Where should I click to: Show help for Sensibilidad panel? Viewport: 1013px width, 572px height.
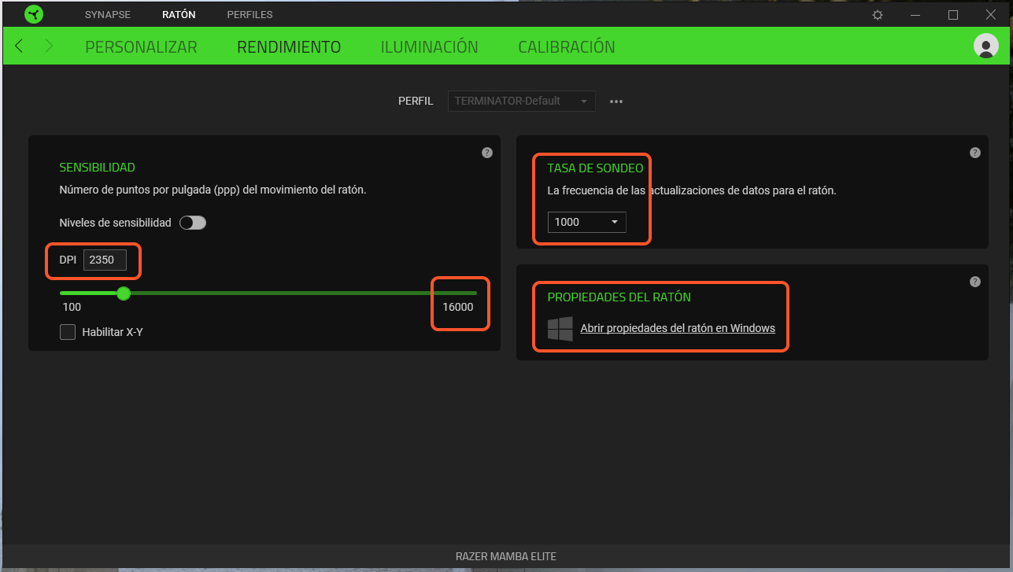click(487, 153)
